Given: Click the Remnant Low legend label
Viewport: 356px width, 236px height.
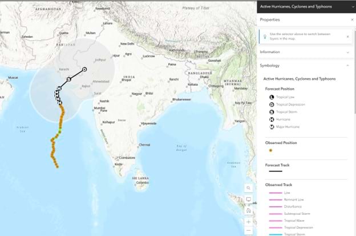Looking at the screenshot, I should click(294, 199).
